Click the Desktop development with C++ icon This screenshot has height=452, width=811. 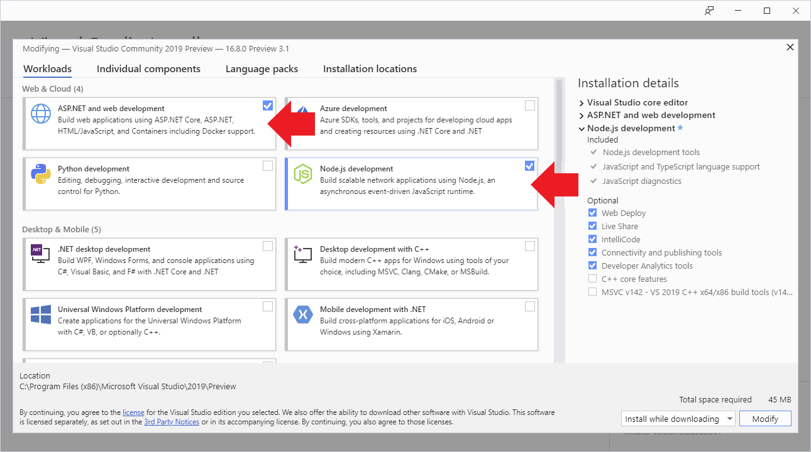point(302,254)
